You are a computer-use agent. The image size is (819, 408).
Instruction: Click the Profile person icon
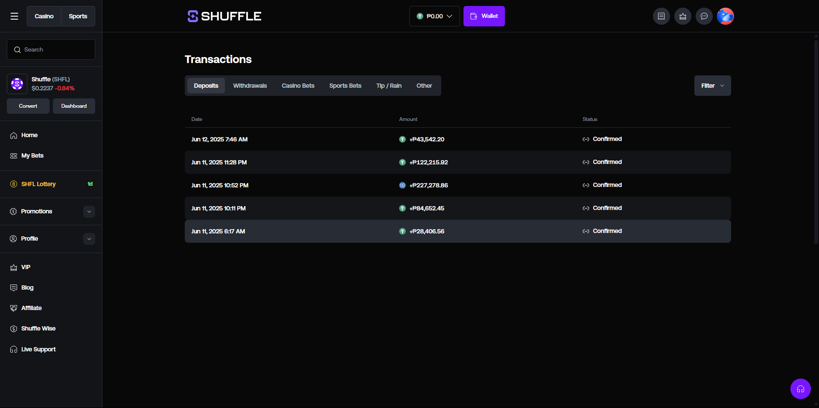point(13,238)
